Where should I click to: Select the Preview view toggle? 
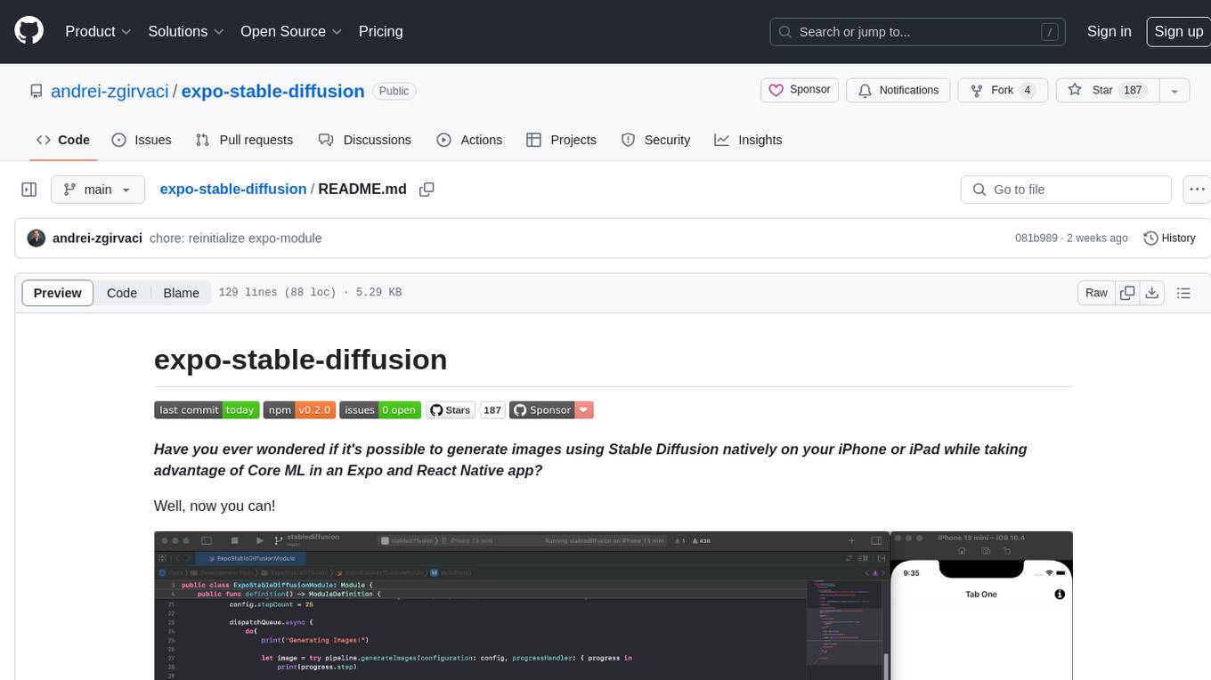(58, 293)
